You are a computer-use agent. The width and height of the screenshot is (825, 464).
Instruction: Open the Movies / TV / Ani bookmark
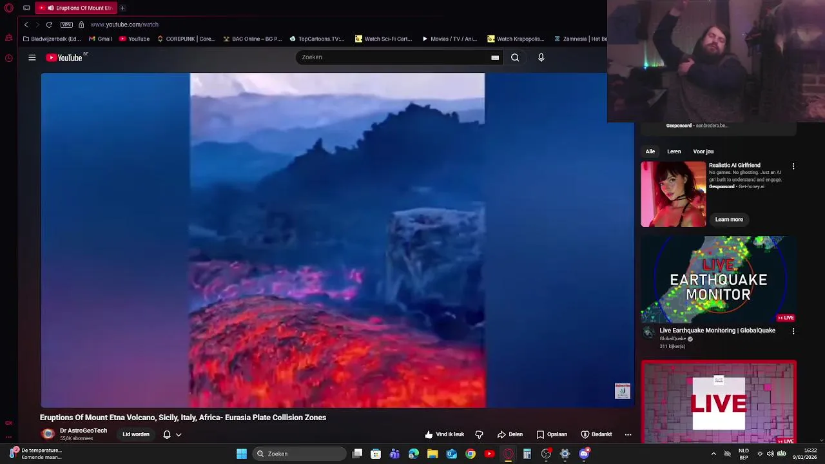[x=449, y=39]
